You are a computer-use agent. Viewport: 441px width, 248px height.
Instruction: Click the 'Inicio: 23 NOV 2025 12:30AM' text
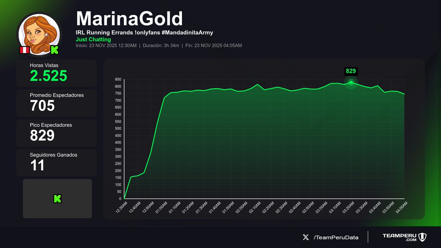click(x=106, y=46)
